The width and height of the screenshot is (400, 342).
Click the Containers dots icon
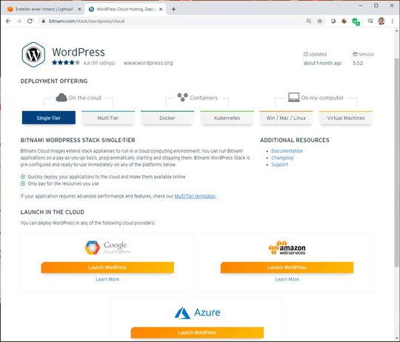click(x=183, y=97)
